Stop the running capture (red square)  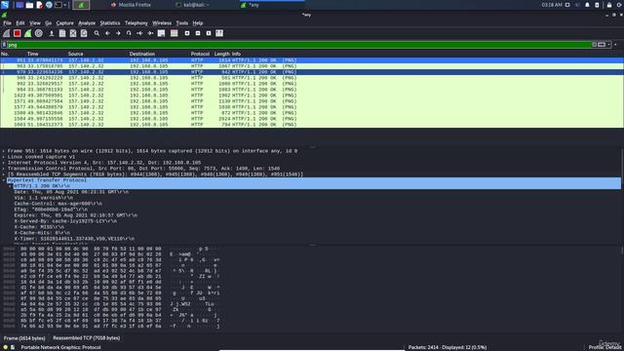pyautogui.click(x=18, y=33)
